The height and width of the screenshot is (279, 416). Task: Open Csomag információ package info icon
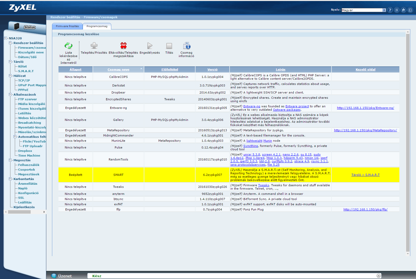click(x=186, y=46)
